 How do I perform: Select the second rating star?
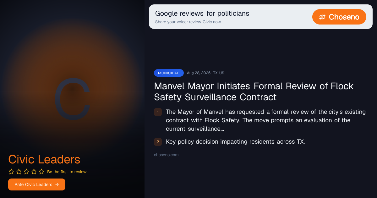pyautogui.click(x=19, y=172)
